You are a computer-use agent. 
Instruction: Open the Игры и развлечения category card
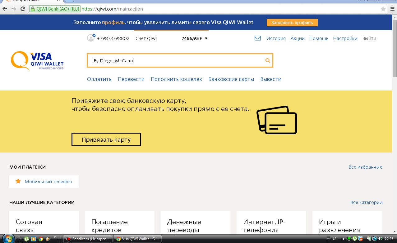click(x=347, y=223)
